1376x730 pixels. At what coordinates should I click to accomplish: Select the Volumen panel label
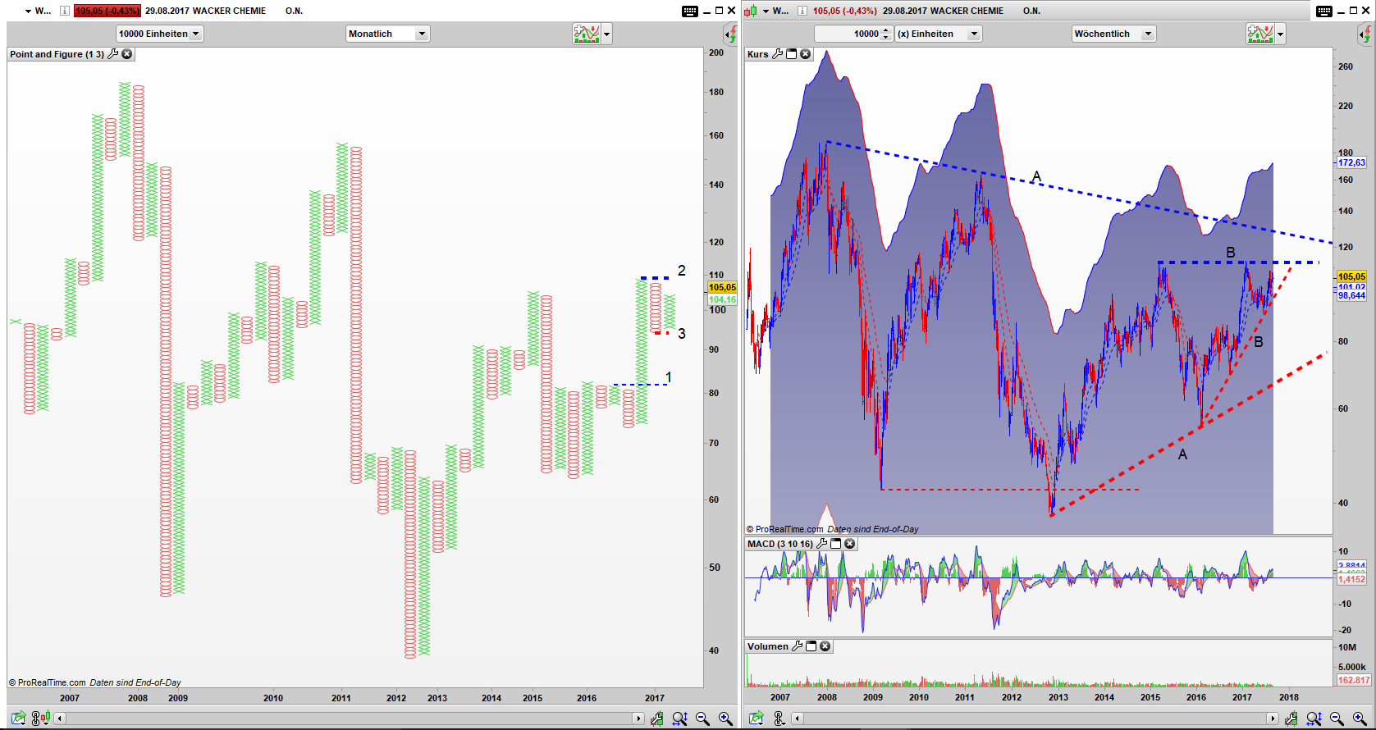[767, 646]
